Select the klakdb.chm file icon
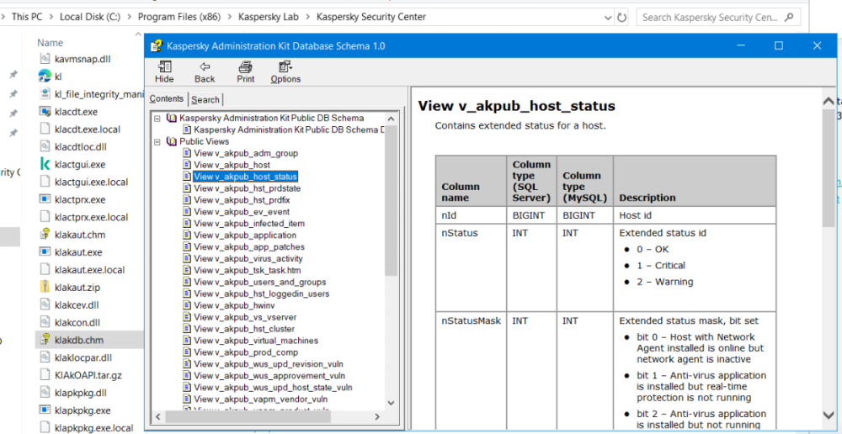Screen dimensions: 842x434 coord(45,340)
